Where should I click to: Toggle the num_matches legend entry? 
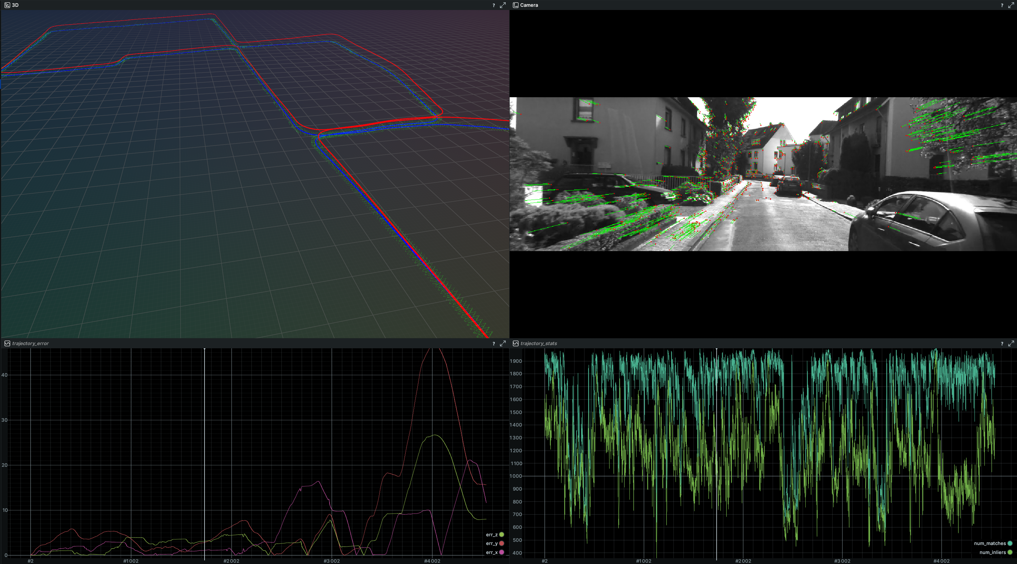pos(993,543)
